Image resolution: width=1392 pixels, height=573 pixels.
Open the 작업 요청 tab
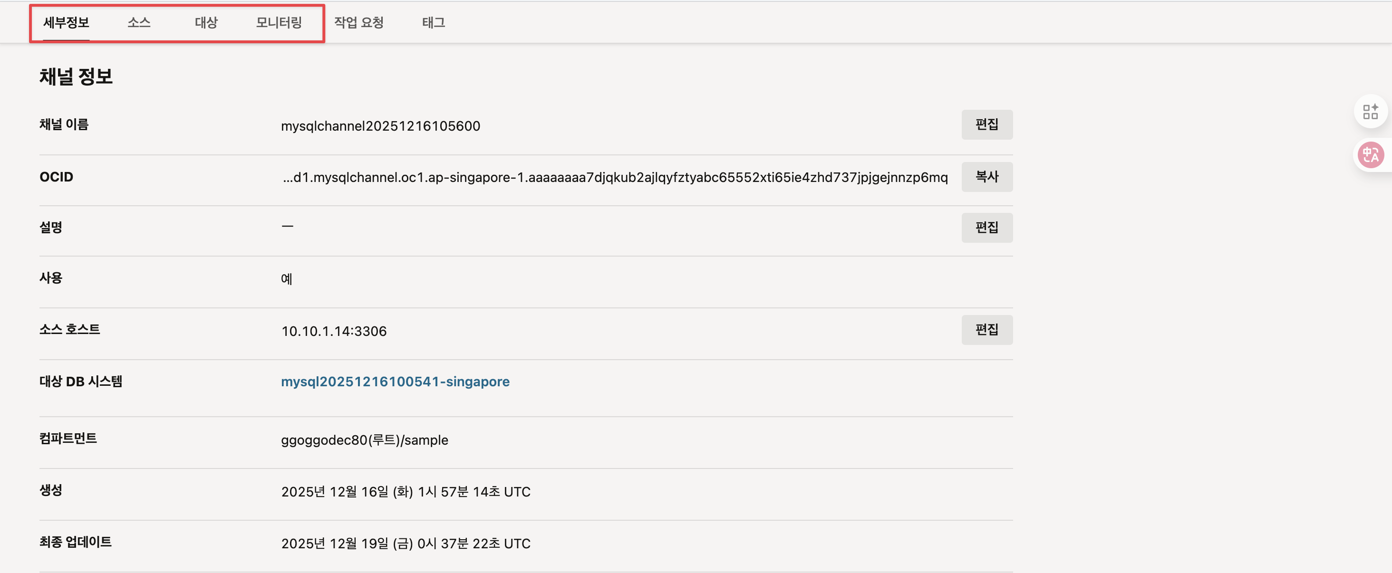tap(359, 23)
